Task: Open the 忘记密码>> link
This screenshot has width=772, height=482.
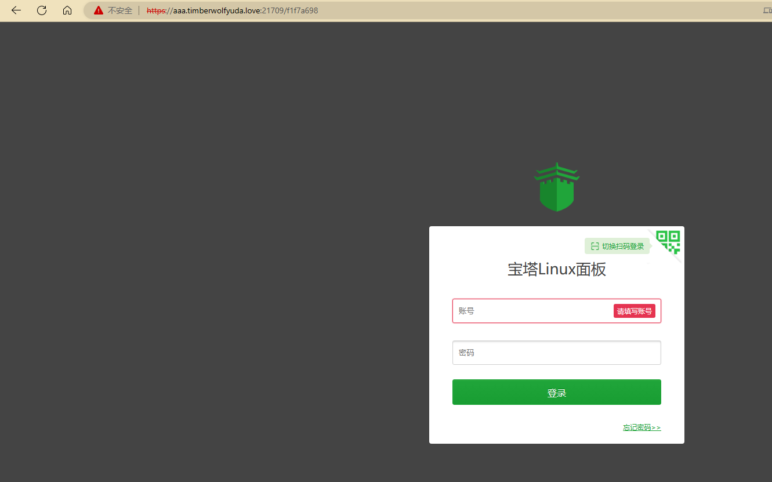Action: pos(642,427)
